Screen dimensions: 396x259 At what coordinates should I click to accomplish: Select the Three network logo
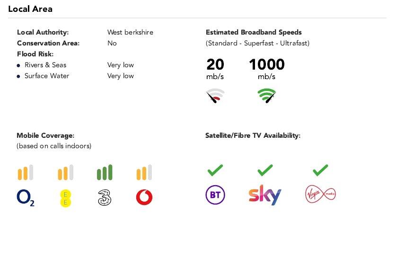pos(105,197)
